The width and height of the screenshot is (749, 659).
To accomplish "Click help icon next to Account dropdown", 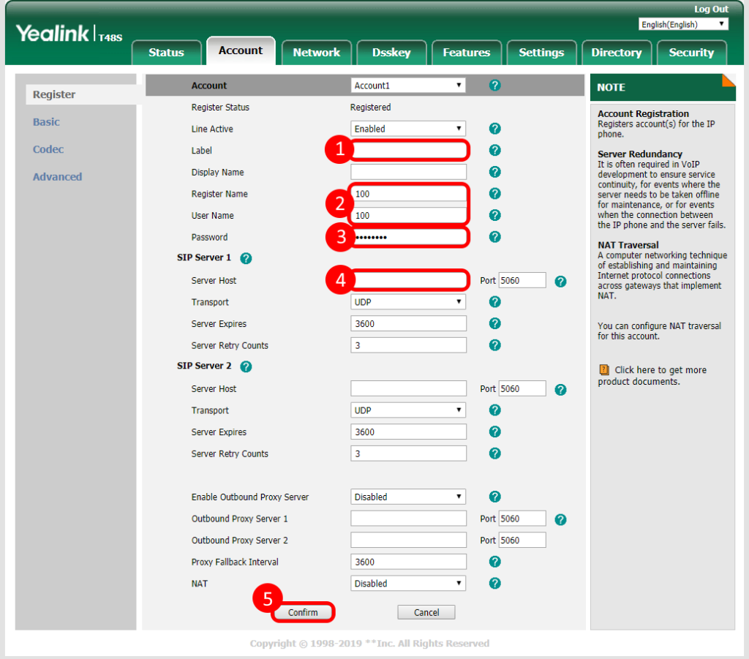I will click(494, 86).
